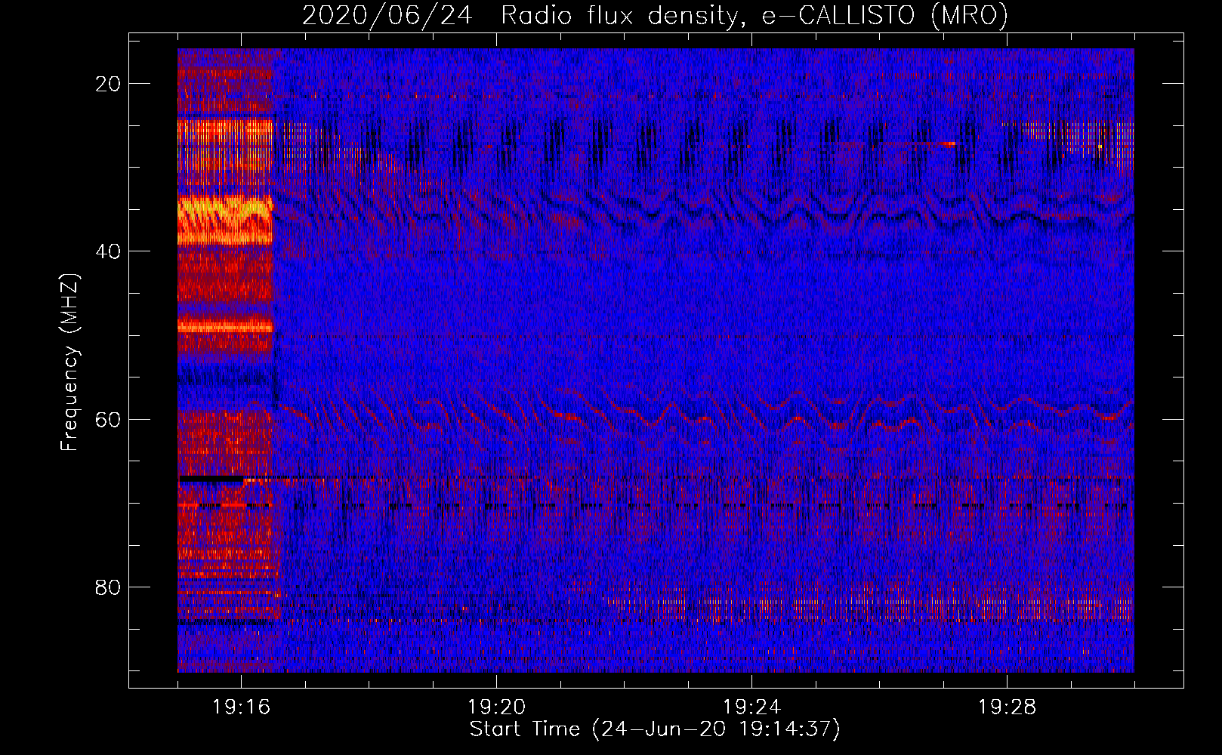Click the 'Frequency (MHZ)' axis label
Image resolution: width=1222 pixels, height=755 pixels.
click(69, 362)
